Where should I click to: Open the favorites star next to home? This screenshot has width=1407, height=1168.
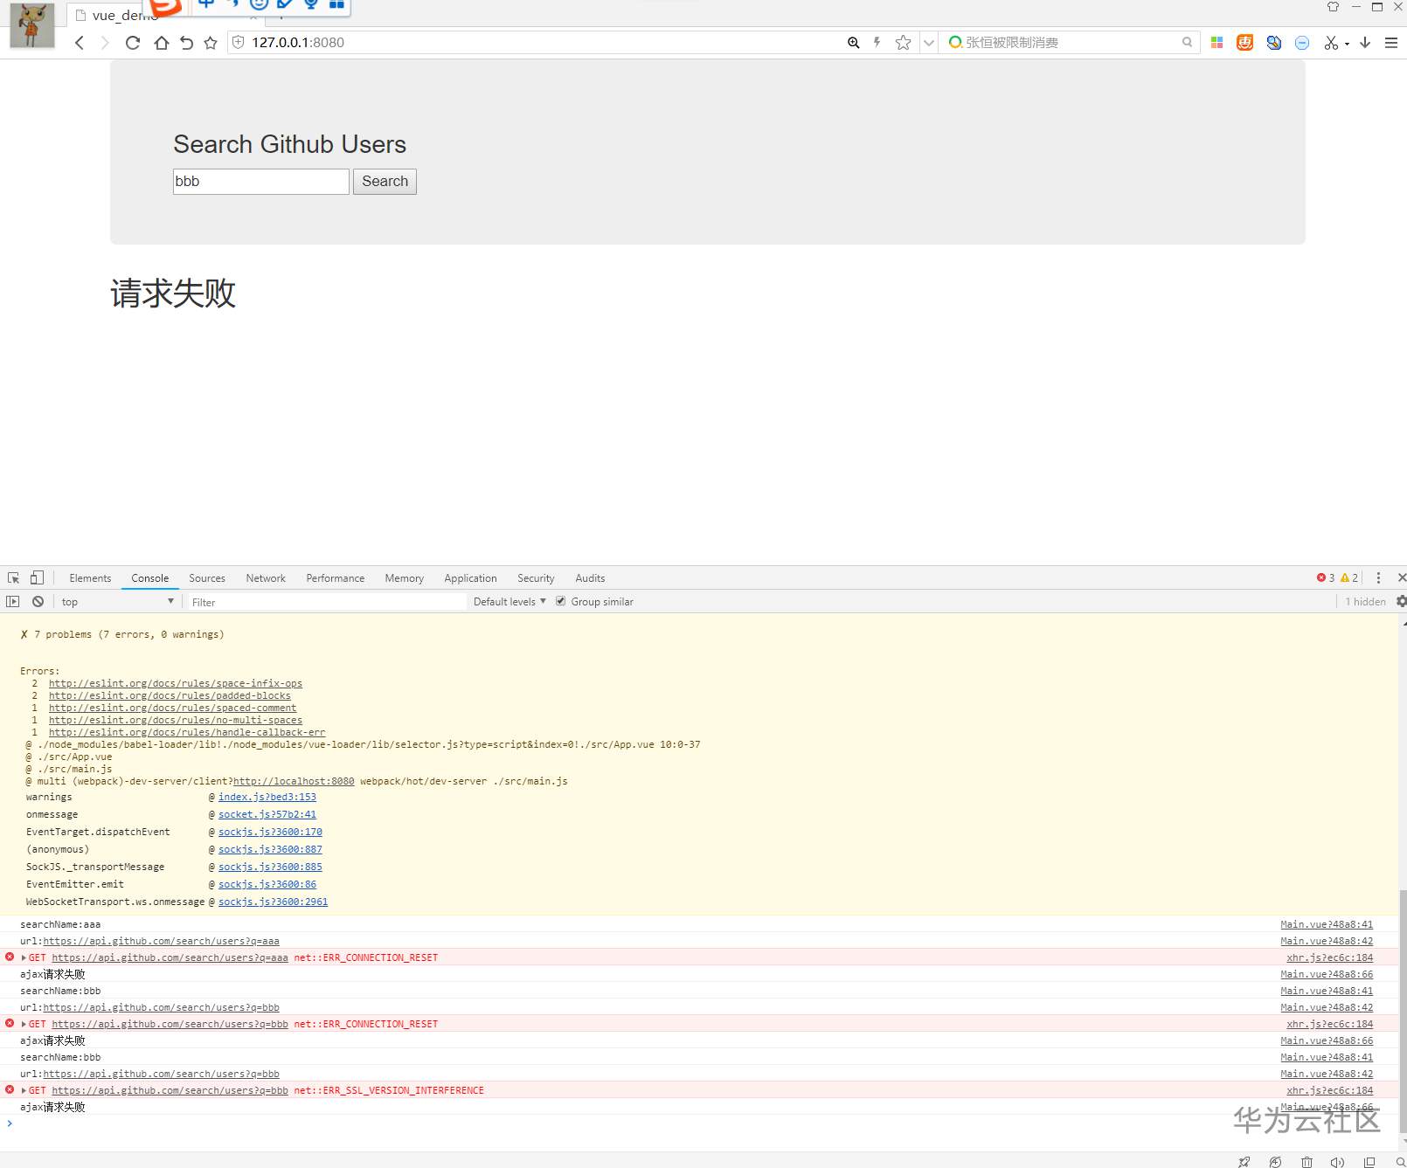pyautogui.click(x=211, y=43)
